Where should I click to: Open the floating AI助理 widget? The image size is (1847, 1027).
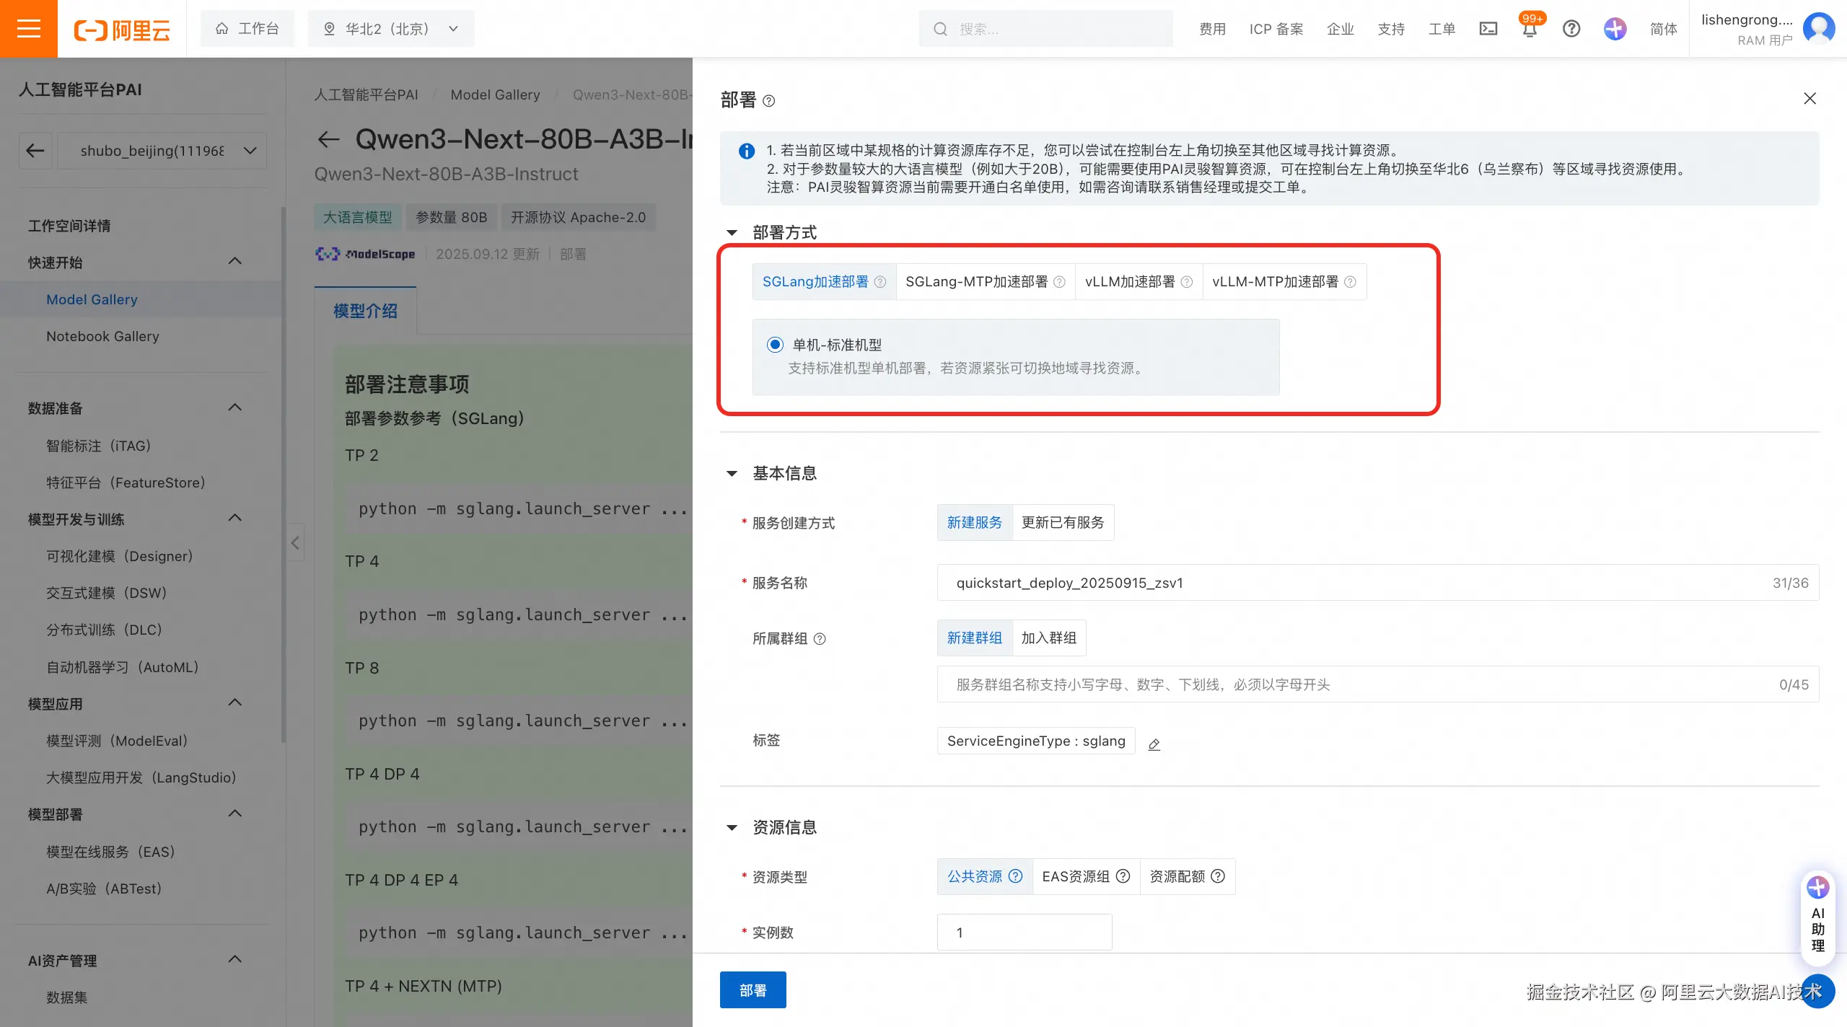pyautogui.click(x=1817, y=919)
